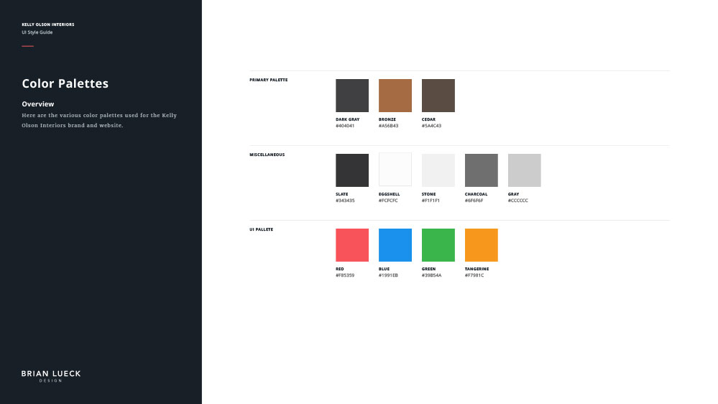Click the Green UI palette swatch
This screenshot has height=404, width=718.
[x=438, y=245]
